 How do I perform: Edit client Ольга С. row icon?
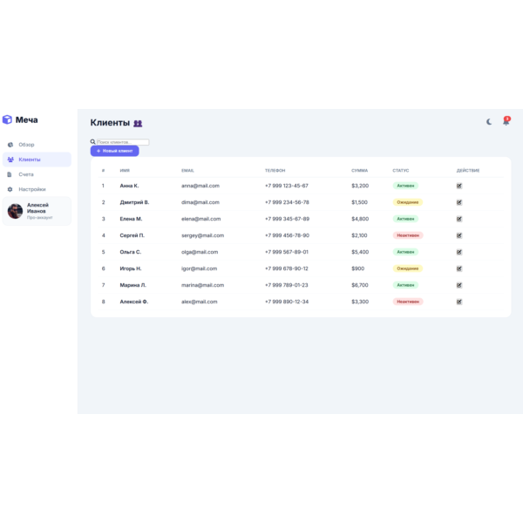[x=459, y=252]
